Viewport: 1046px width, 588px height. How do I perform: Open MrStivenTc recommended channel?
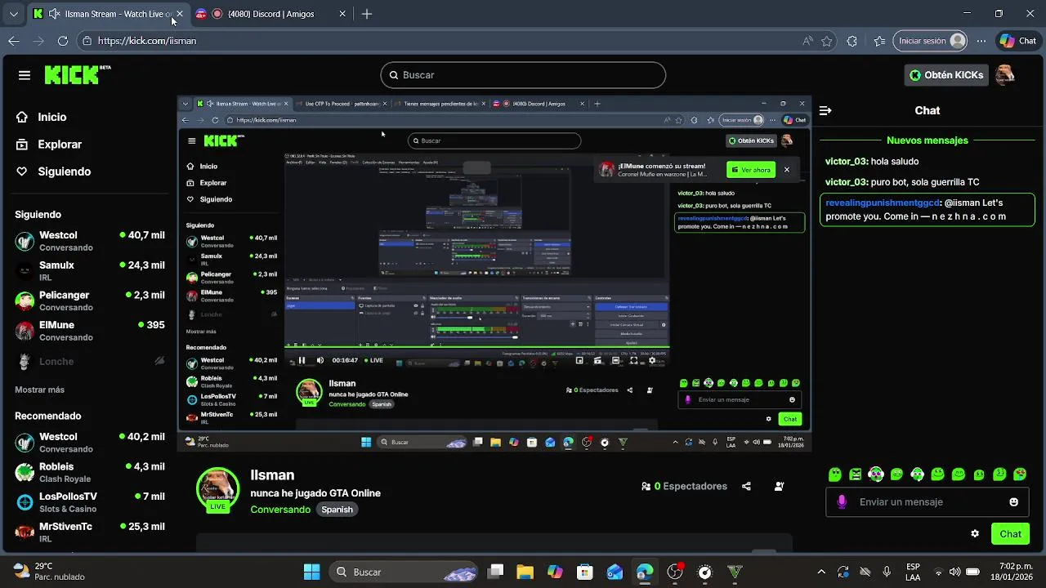pos(90,532)
